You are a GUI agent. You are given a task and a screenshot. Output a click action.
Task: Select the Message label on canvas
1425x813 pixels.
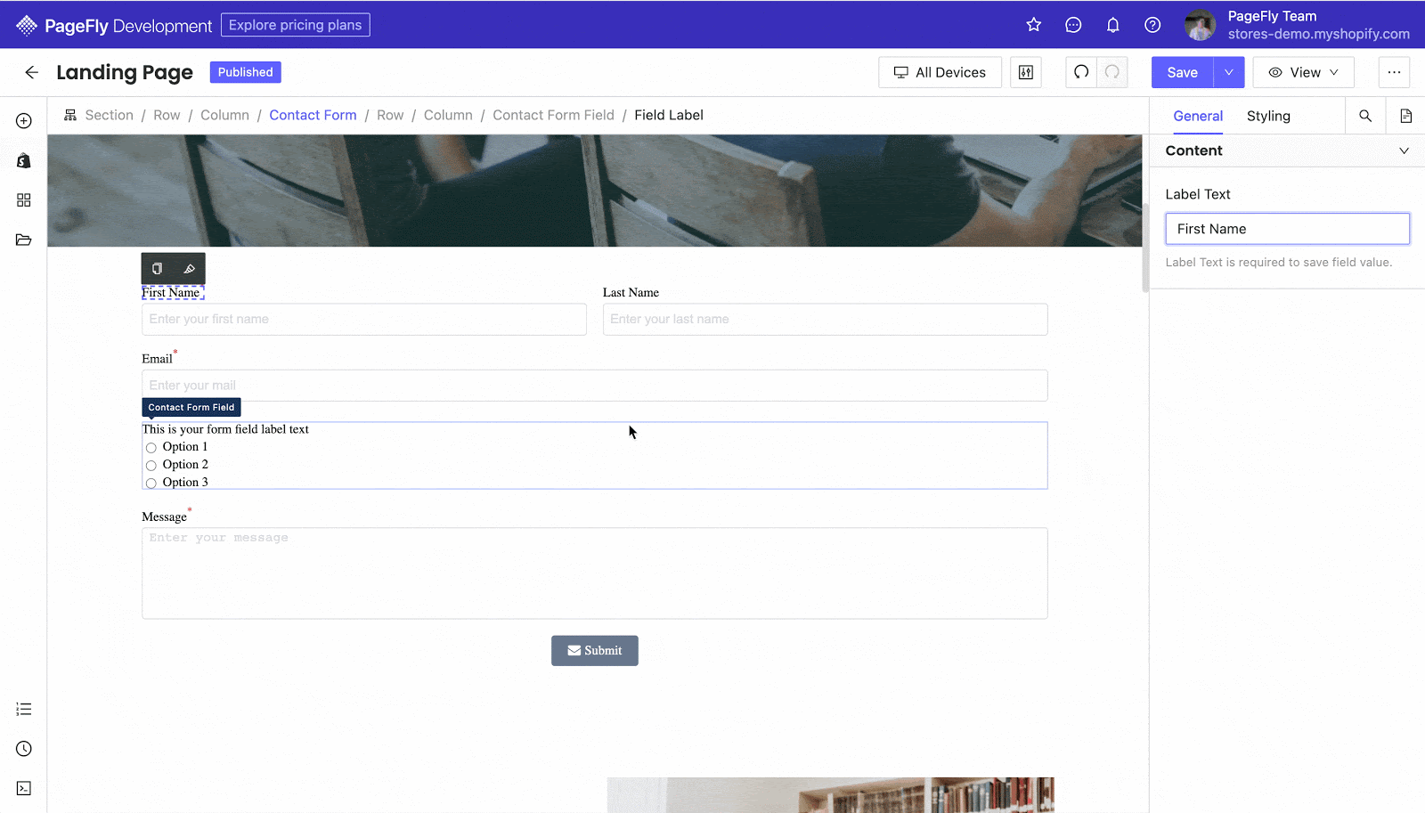tap(165, 517)
